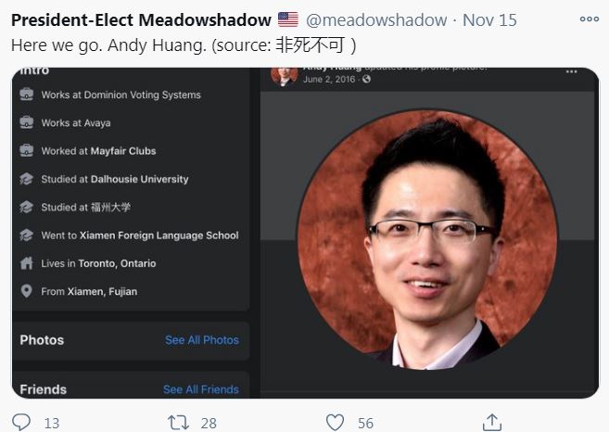Viewport: 609px width, 432px height.
Task: Open the See All Photos link
Action: click(x=202, y=340)
